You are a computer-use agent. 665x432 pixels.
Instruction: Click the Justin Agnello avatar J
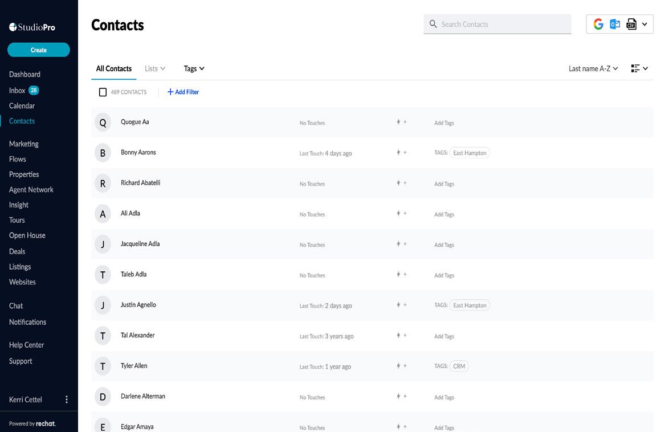[103, 305]
